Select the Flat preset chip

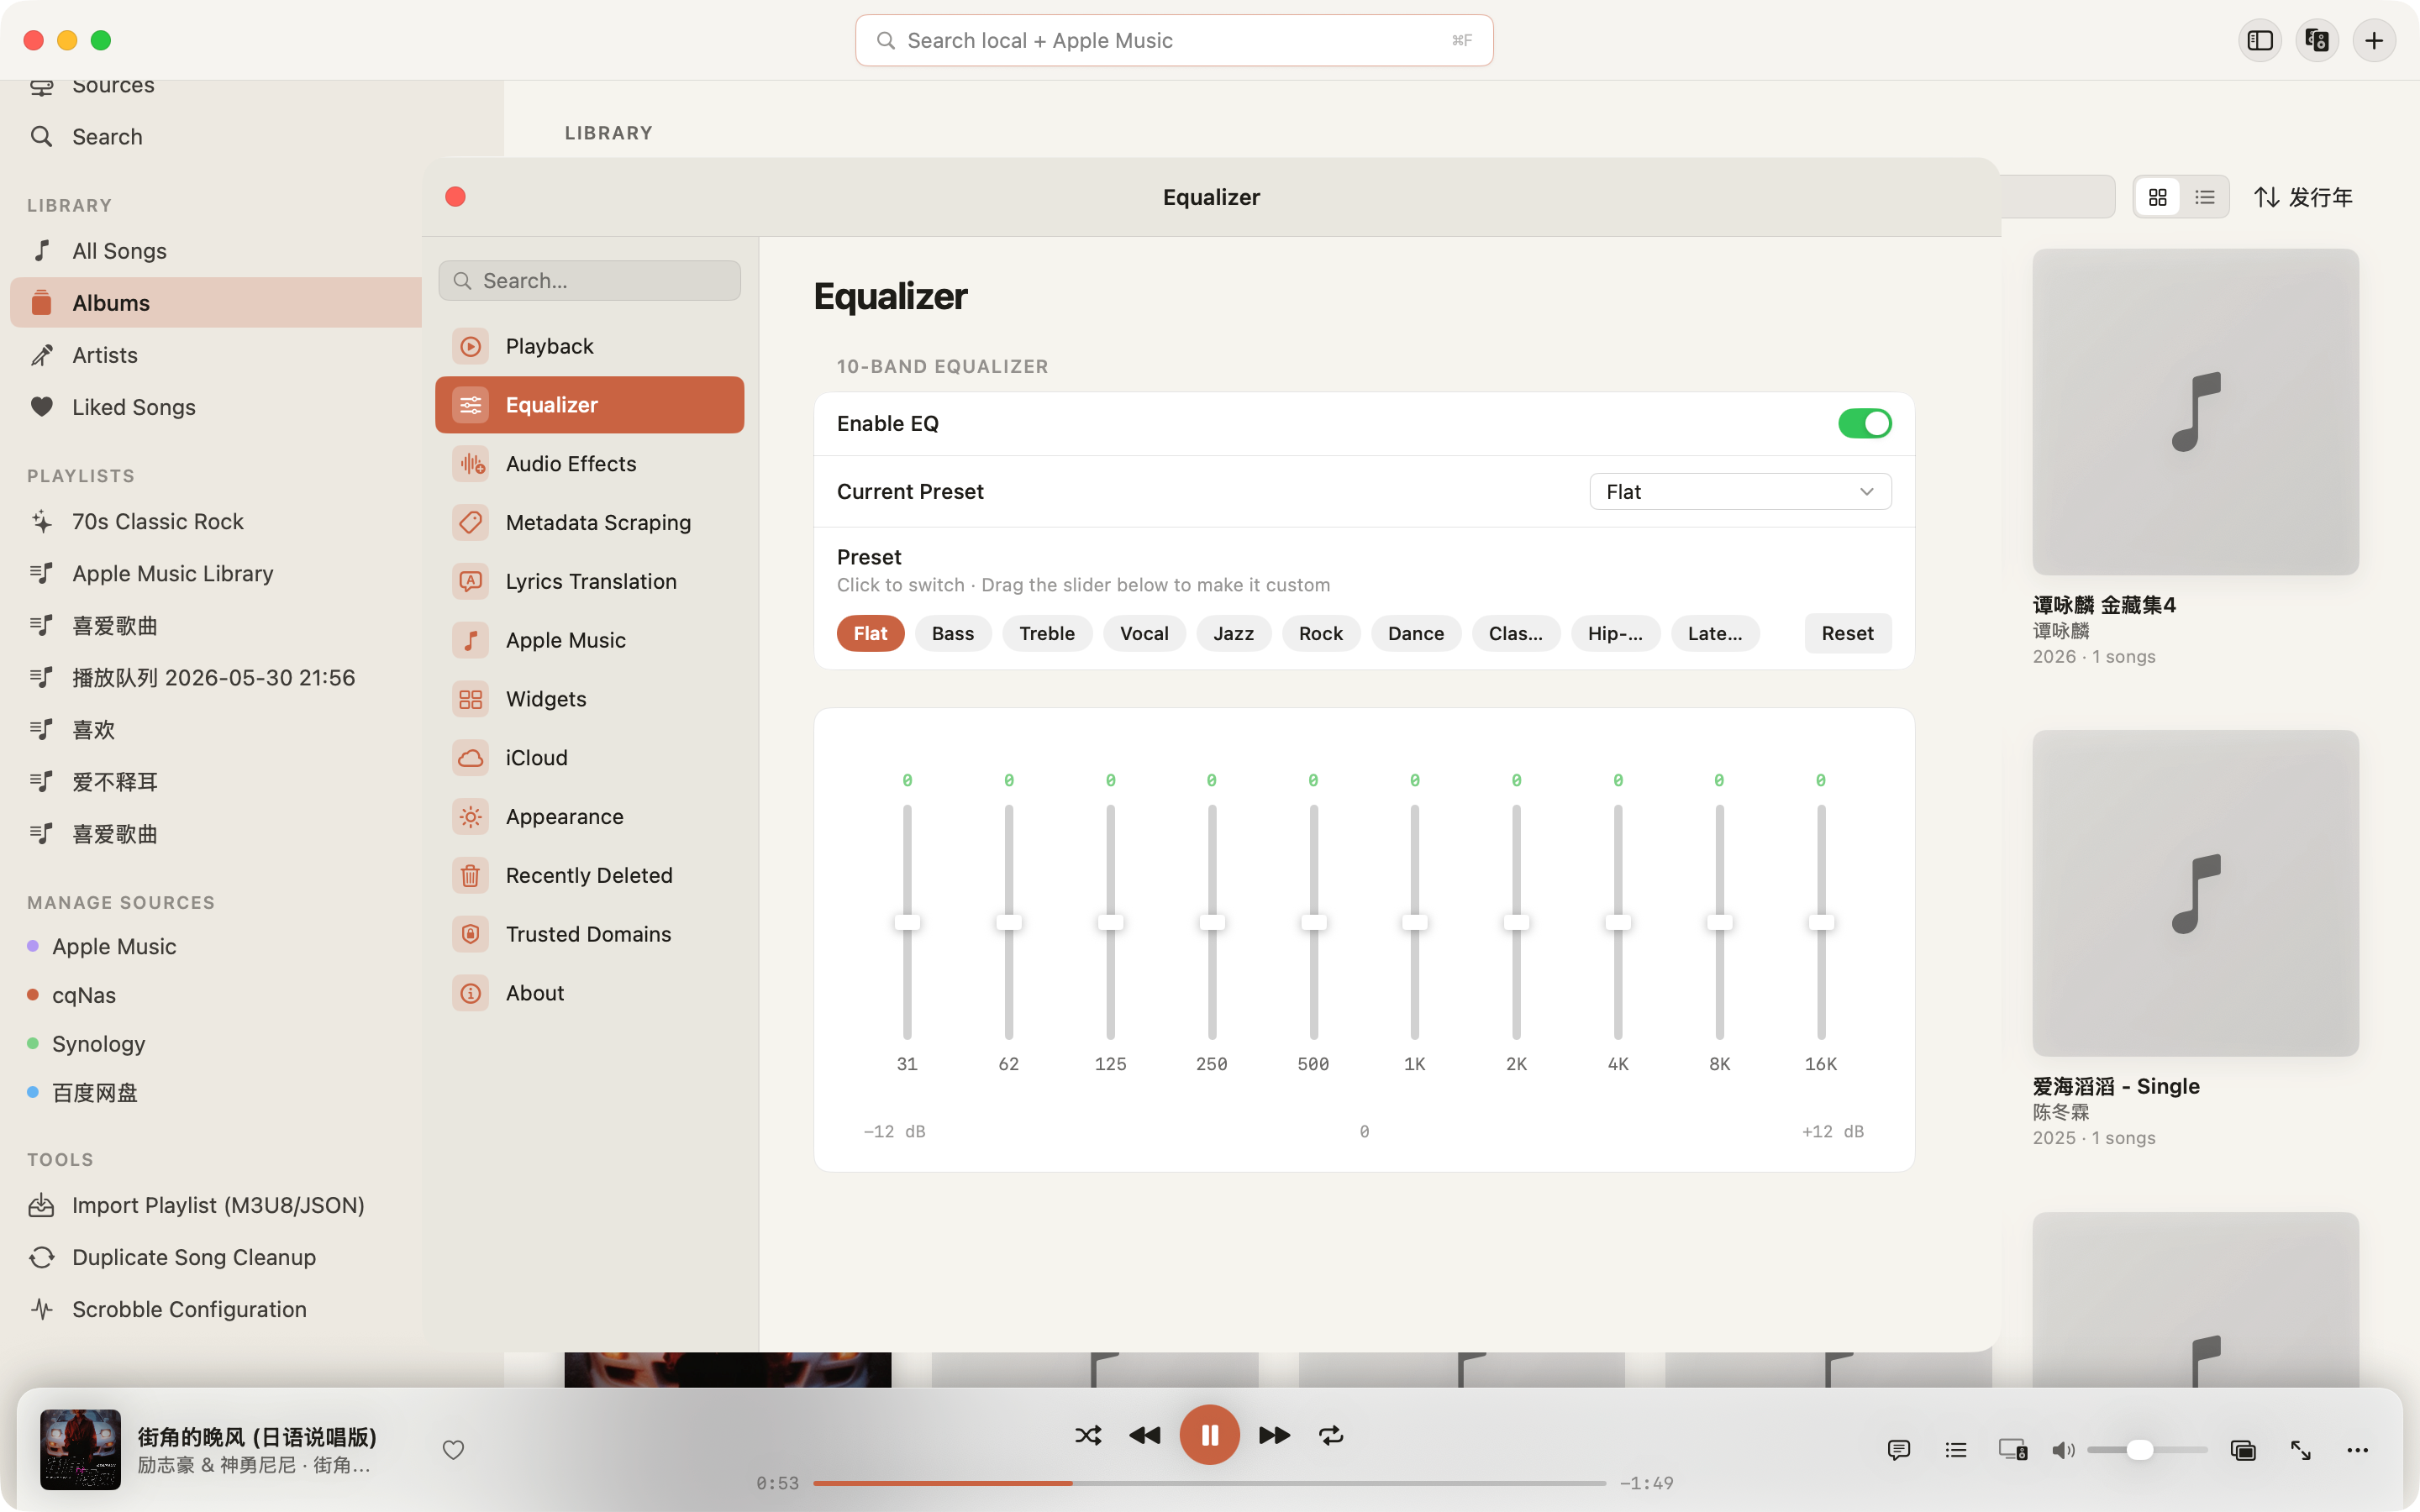click(870, 633)
